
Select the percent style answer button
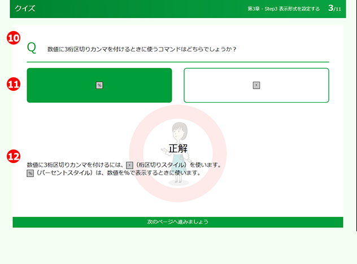point(99,85)
